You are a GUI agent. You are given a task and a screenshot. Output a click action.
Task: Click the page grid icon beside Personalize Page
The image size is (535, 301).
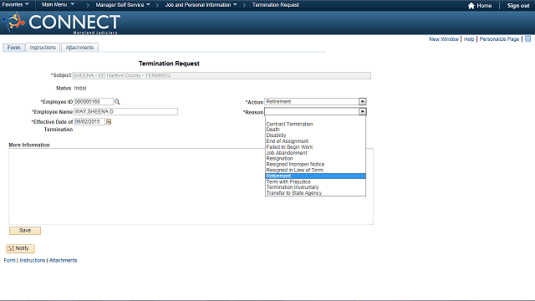click(x=527, y=39)
